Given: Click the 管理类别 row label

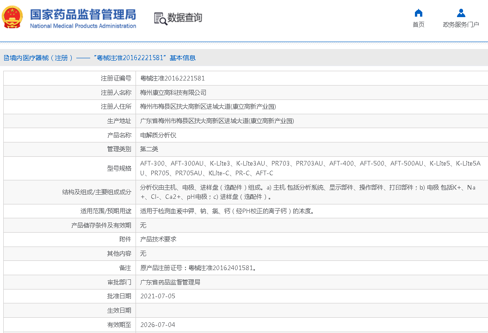Looking at the screenshot, I should [x=119, y=149].
